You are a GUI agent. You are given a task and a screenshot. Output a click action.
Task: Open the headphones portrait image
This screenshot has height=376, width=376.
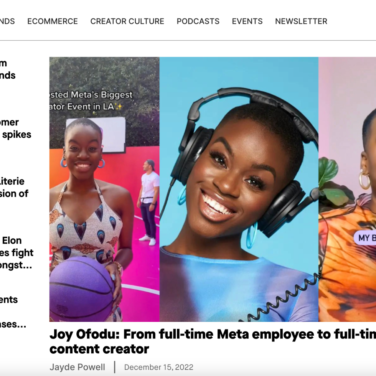[x=239, y=189]
